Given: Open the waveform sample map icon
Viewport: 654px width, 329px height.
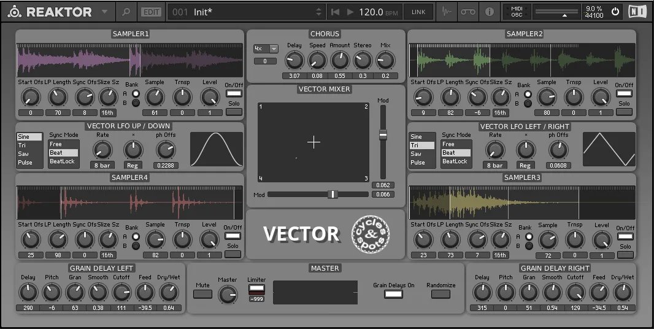Looking at the screenshot, I should pos(447,12).
